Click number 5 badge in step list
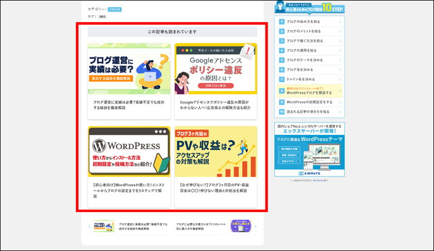The height and width of the screenshot is (251, 434). click(282, 60)
